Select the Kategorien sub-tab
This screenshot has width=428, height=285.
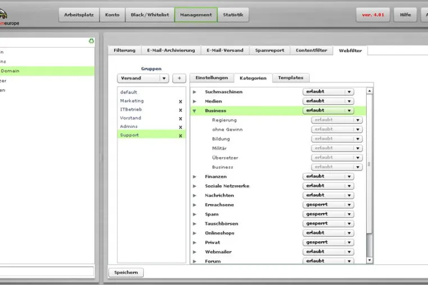(253, 78)
